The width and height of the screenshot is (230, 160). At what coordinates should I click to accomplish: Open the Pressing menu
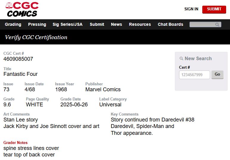pos(37,25)
